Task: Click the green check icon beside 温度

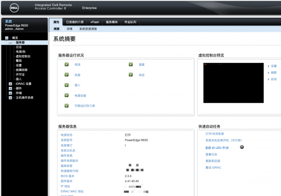Action: pyautogui.click(x=131, y=64)
